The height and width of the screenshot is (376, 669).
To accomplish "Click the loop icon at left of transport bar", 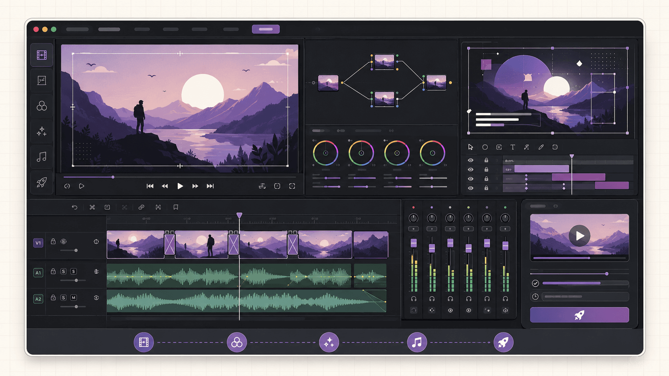I will click(x=67, y=186).
